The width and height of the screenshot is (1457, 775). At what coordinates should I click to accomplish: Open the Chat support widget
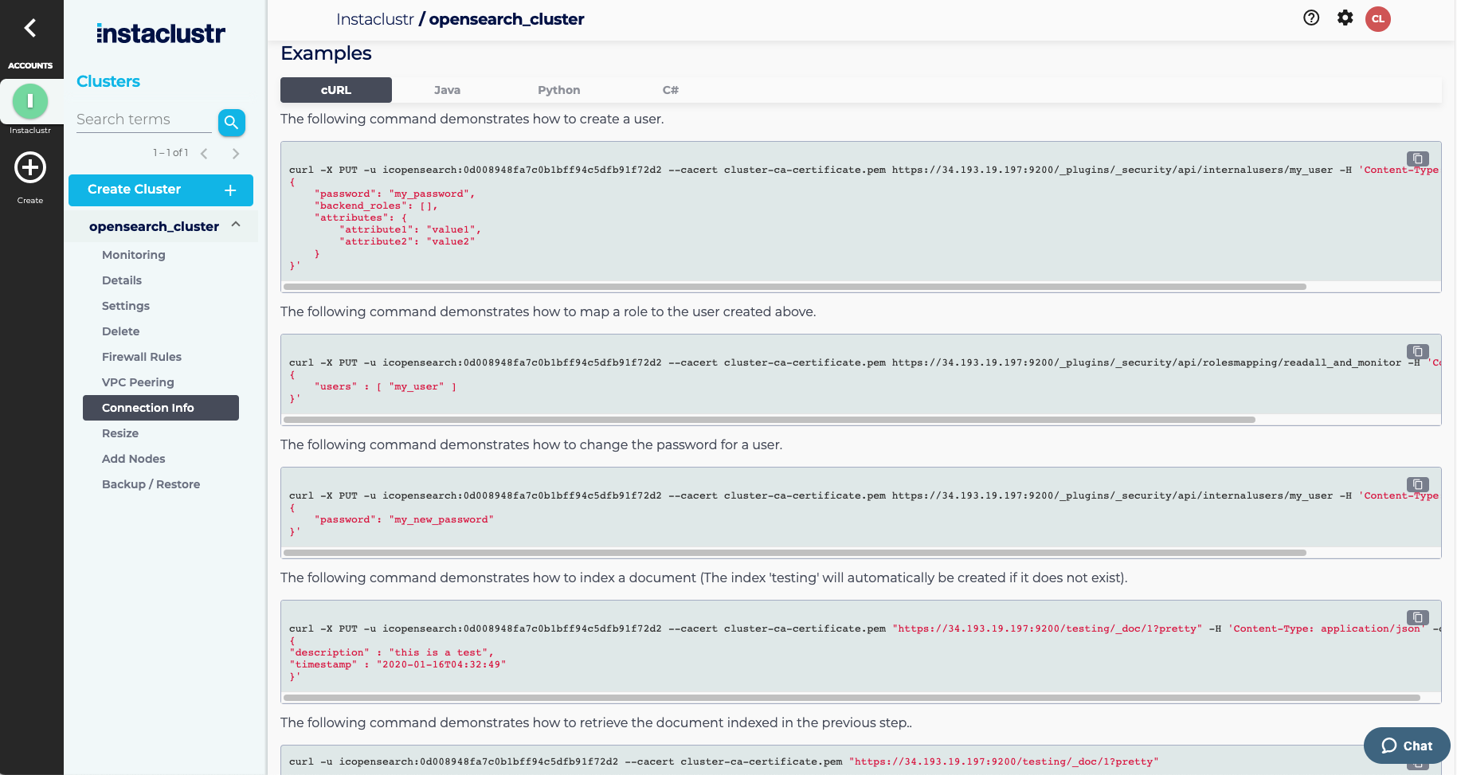click(x=1407, y=746)
